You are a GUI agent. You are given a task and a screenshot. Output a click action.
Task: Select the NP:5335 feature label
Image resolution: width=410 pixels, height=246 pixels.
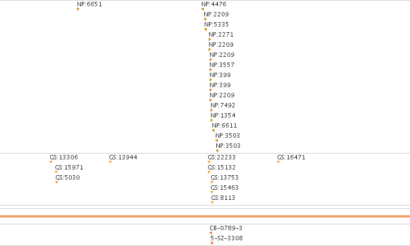(216, 24)
